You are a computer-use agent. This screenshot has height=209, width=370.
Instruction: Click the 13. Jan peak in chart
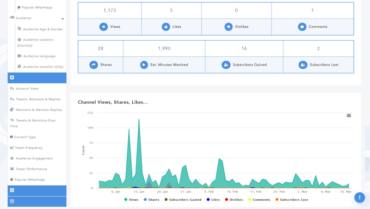(139, 119)
